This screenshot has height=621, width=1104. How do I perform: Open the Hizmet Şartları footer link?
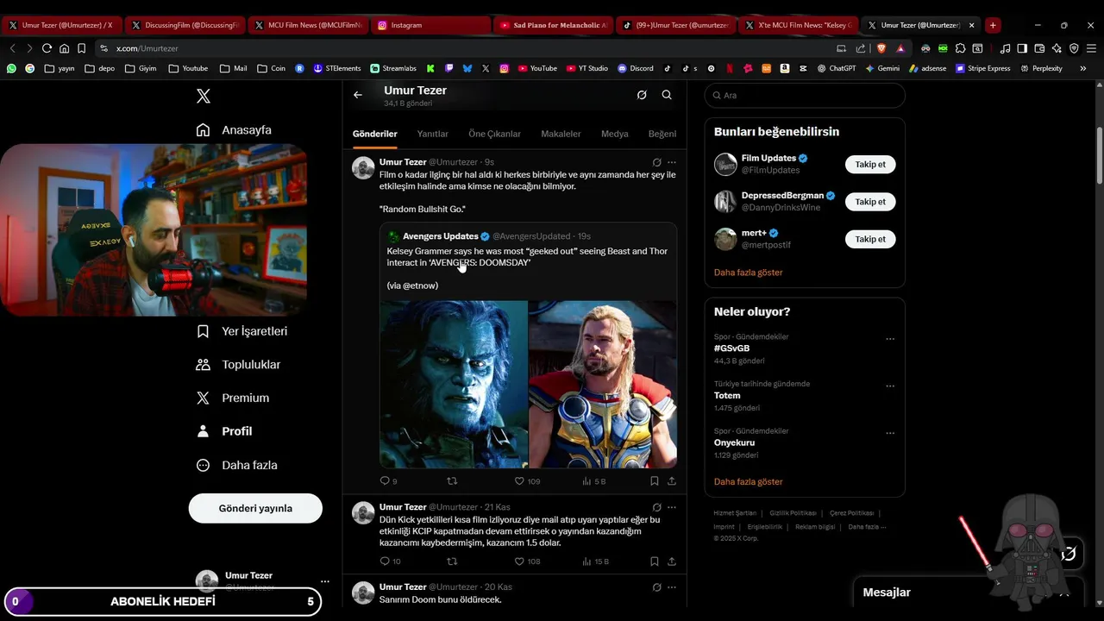click(x=735, y=513)
